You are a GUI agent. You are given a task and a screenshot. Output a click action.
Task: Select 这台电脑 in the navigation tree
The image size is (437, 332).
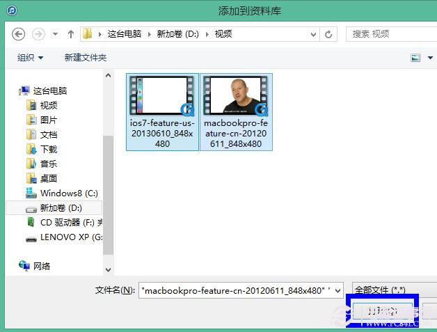pyautogui.click(x=43, y=90)
